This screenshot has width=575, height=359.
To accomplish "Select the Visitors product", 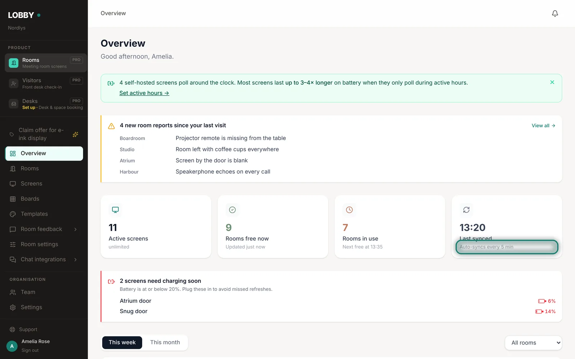I will (46, 83).
